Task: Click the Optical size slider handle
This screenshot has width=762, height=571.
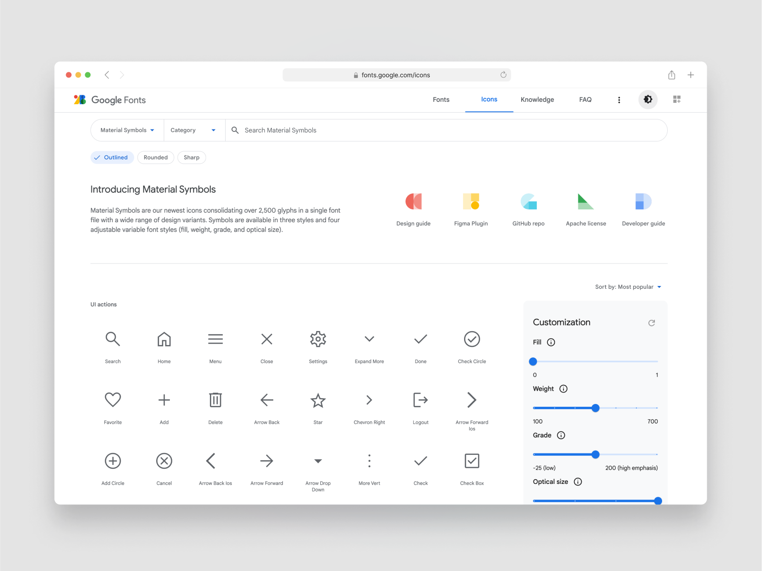Action: click(658, 501)
